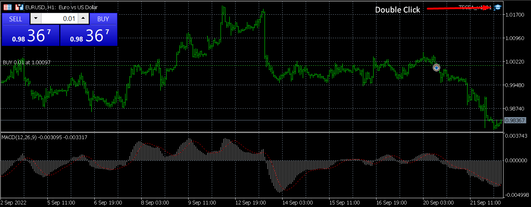Toggle the one-click trading panel icon

coord(7,7)
